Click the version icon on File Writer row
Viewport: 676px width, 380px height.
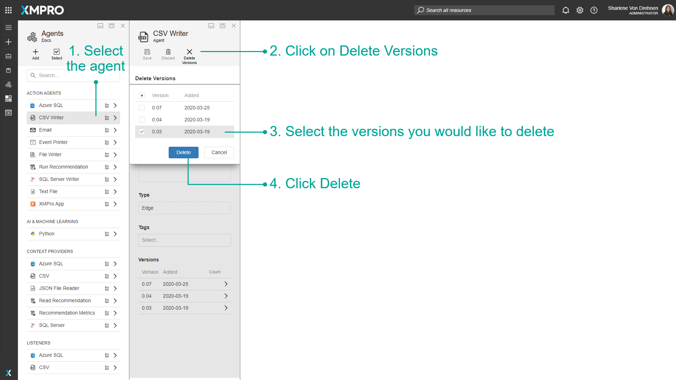click(107, 155)
